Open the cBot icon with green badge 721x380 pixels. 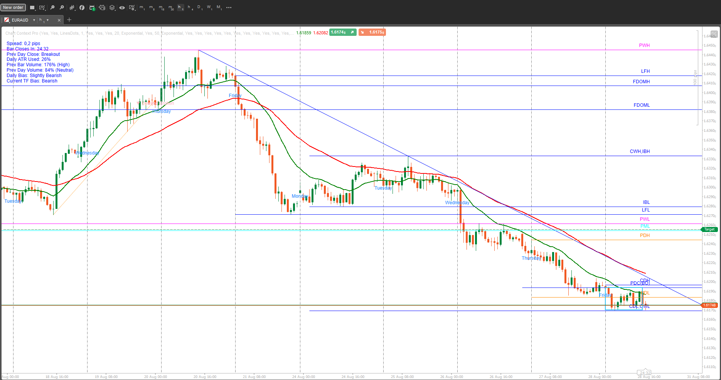point(92,7)
